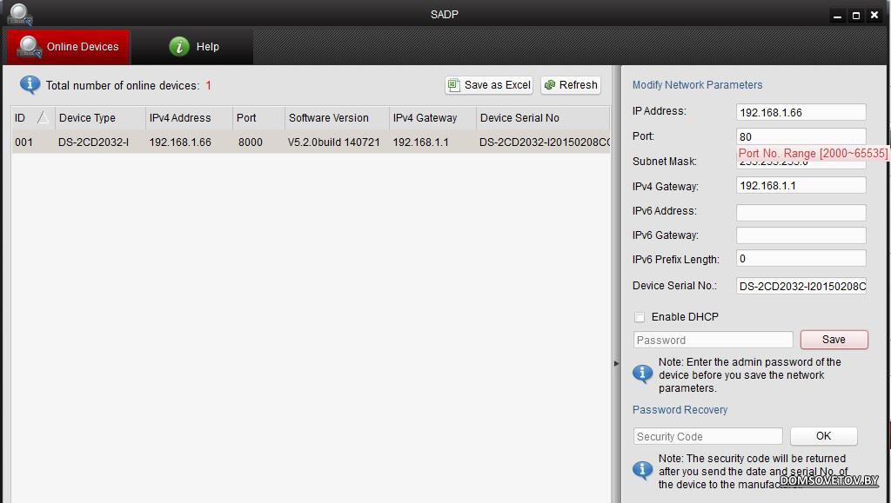Image resolution: width=891 pixels, height=503 pixels.
Task: Click the 8000 port cell
Action: pos(250,142)
